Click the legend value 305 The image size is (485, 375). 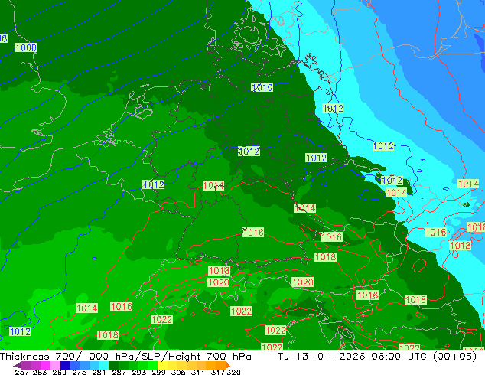click(177, 372)
